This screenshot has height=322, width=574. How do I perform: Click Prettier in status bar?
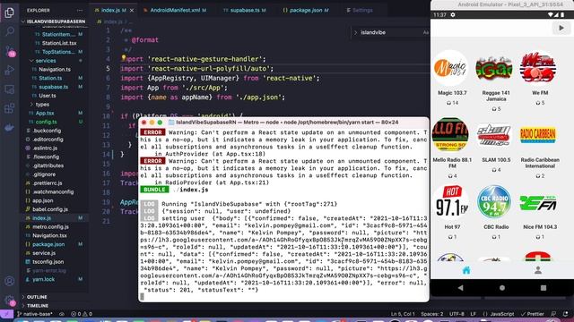532,314
